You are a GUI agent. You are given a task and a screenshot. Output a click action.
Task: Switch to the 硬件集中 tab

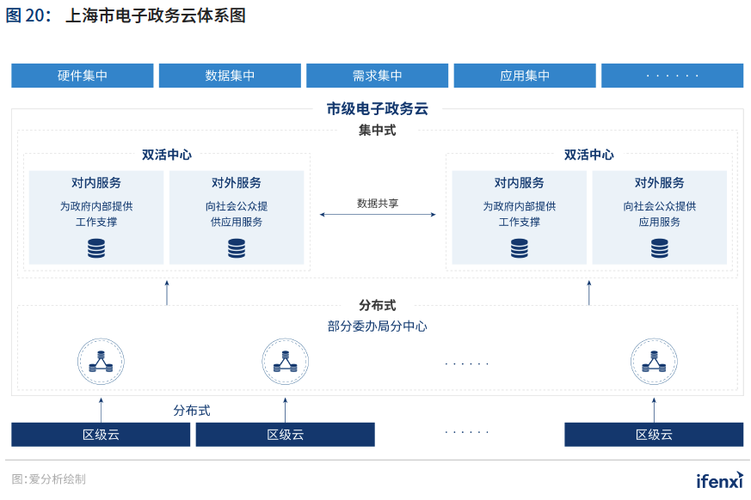pyautogui.click(x=82, y=75)
